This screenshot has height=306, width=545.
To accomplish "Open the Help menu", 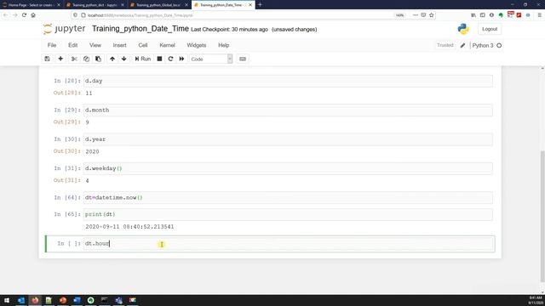I will click(x=223, y=45).
